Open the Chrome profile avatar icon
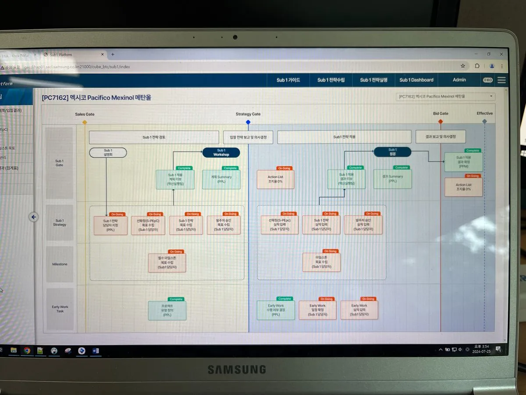The height and width of the screenshot is (395, 526). pyautogui.click(x=492, y=66)
